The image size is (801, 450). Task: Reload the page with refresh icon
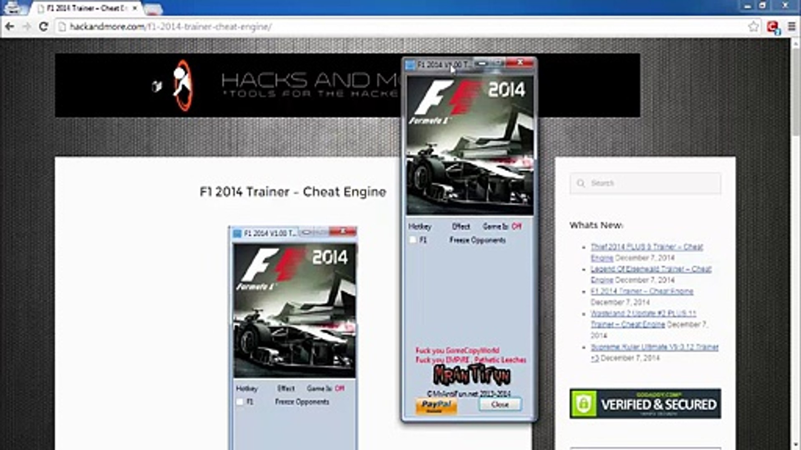[43, 27]
